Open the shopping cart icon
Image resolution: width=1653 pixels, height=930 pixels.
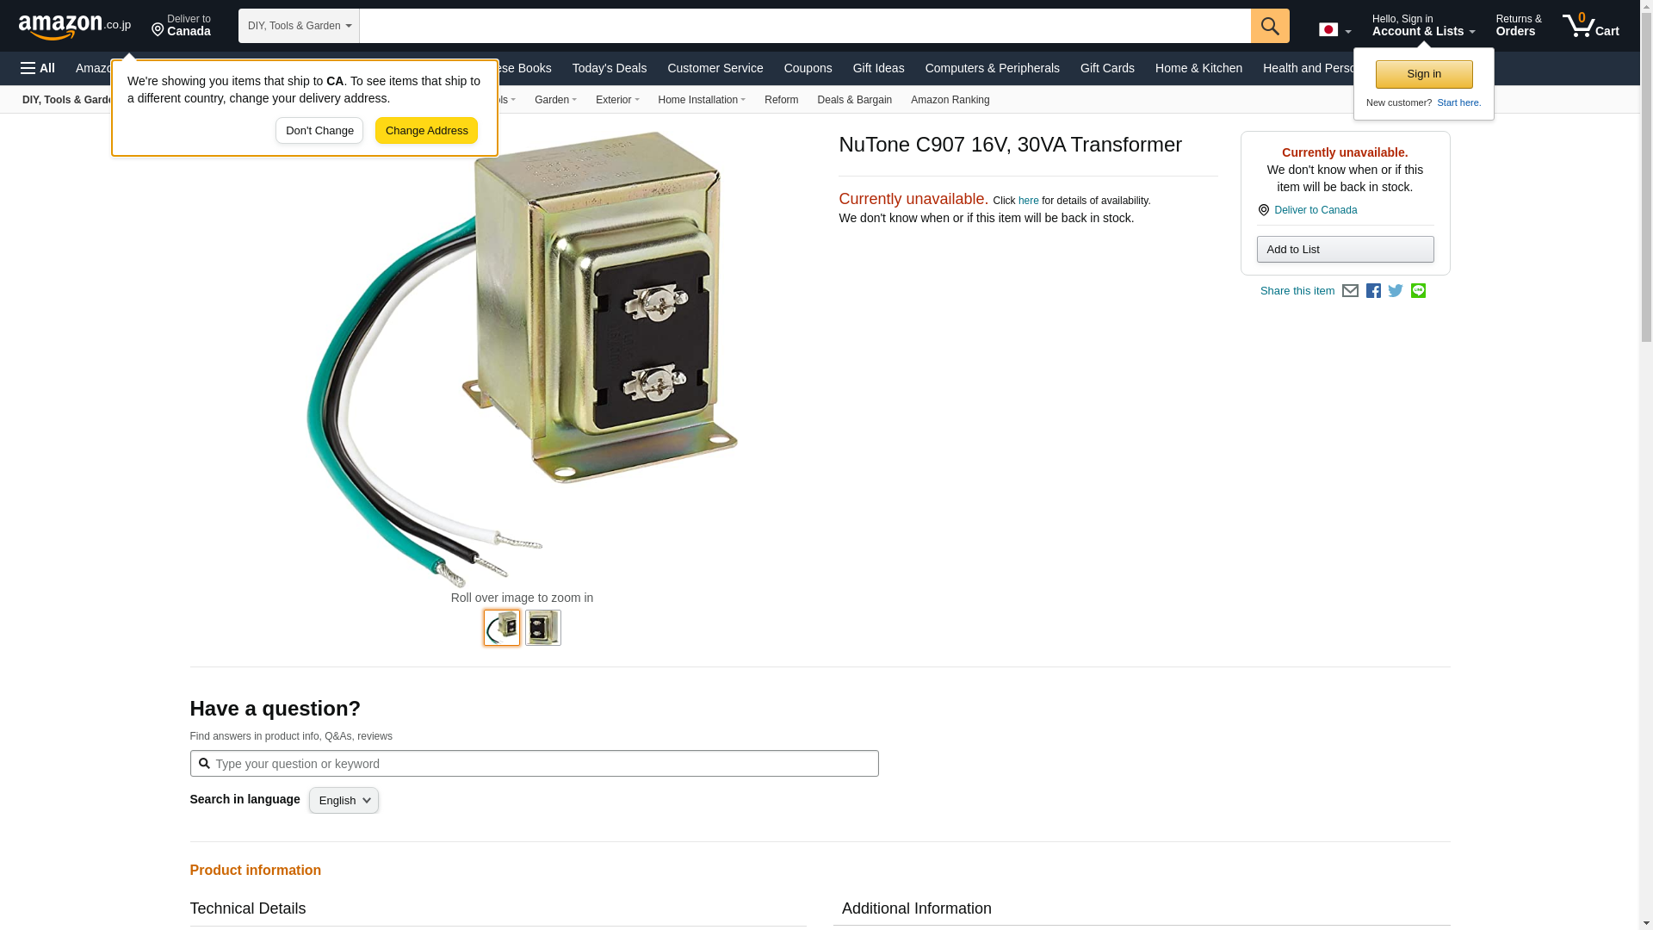[1591, 25]
